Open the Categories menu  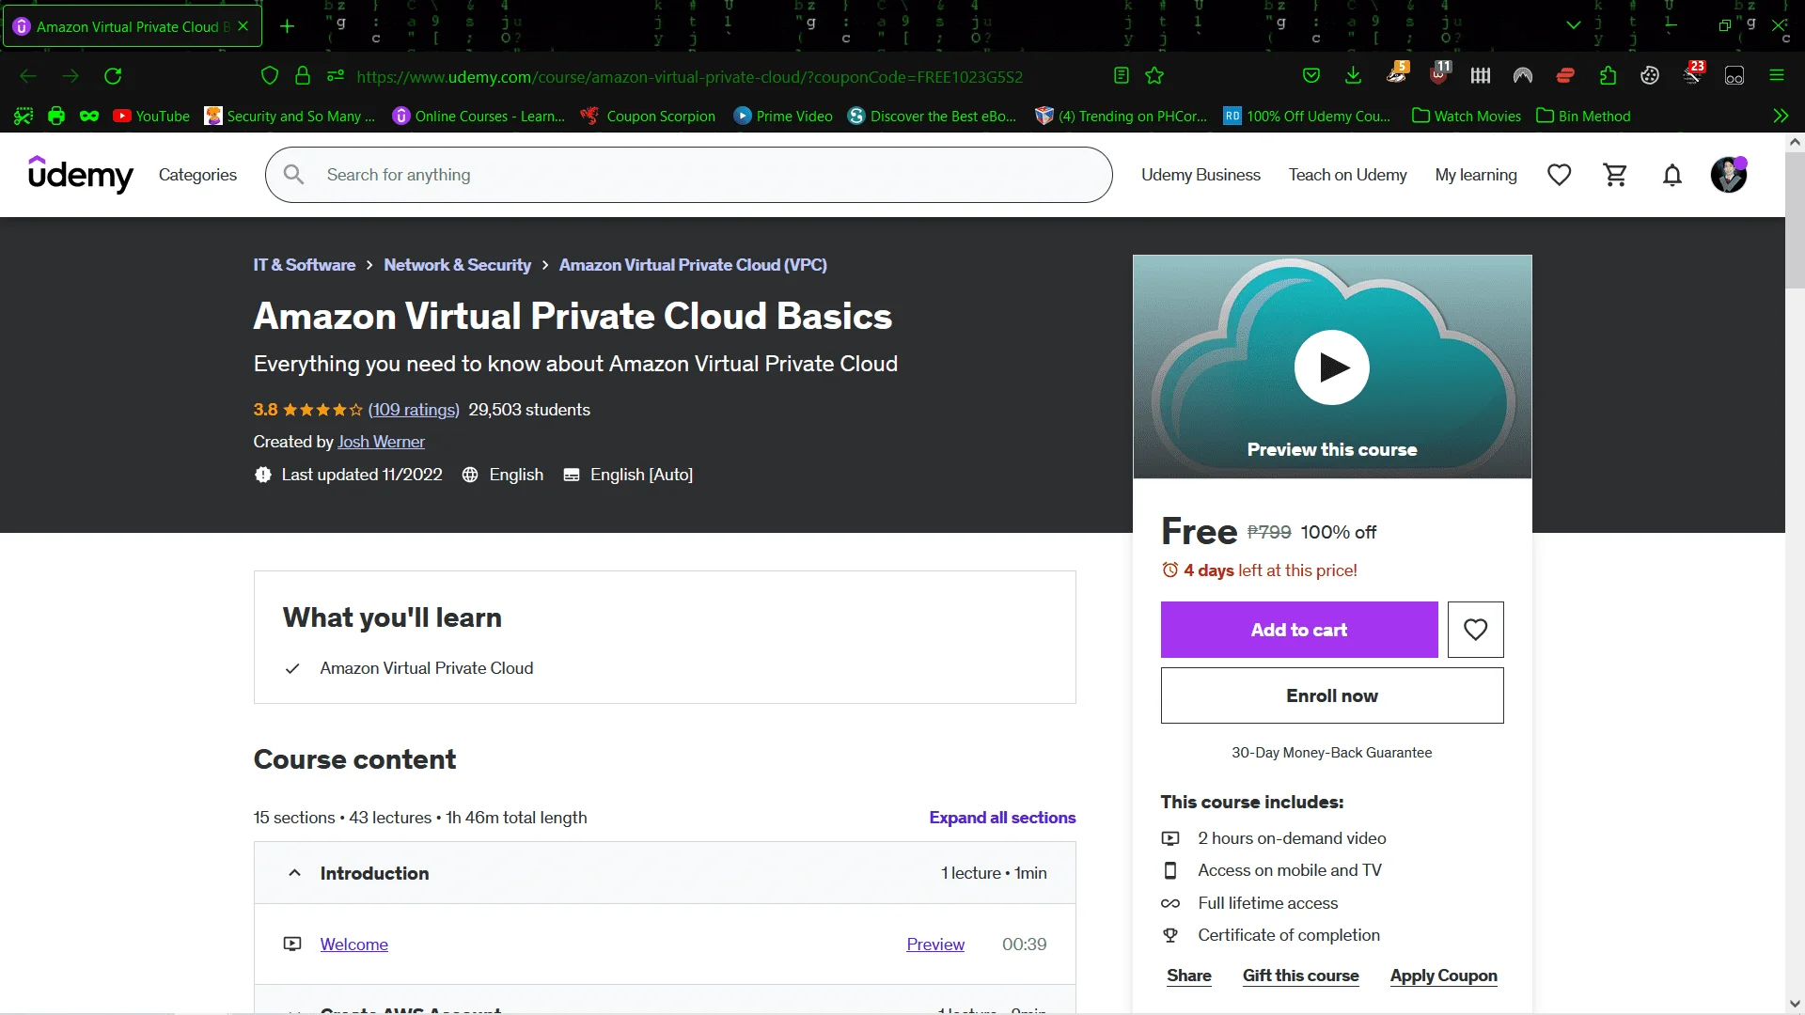tap(197, 175)
